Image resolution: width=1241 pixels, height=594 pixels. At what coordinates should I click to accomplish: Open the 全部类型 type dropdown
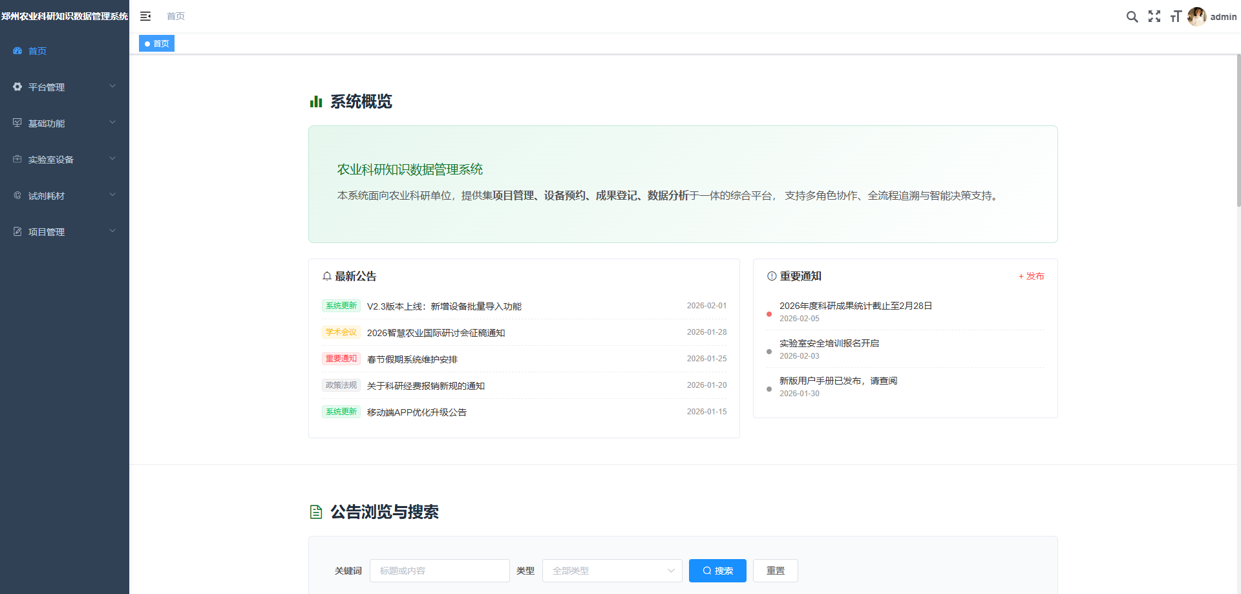(x=611, y=571)
